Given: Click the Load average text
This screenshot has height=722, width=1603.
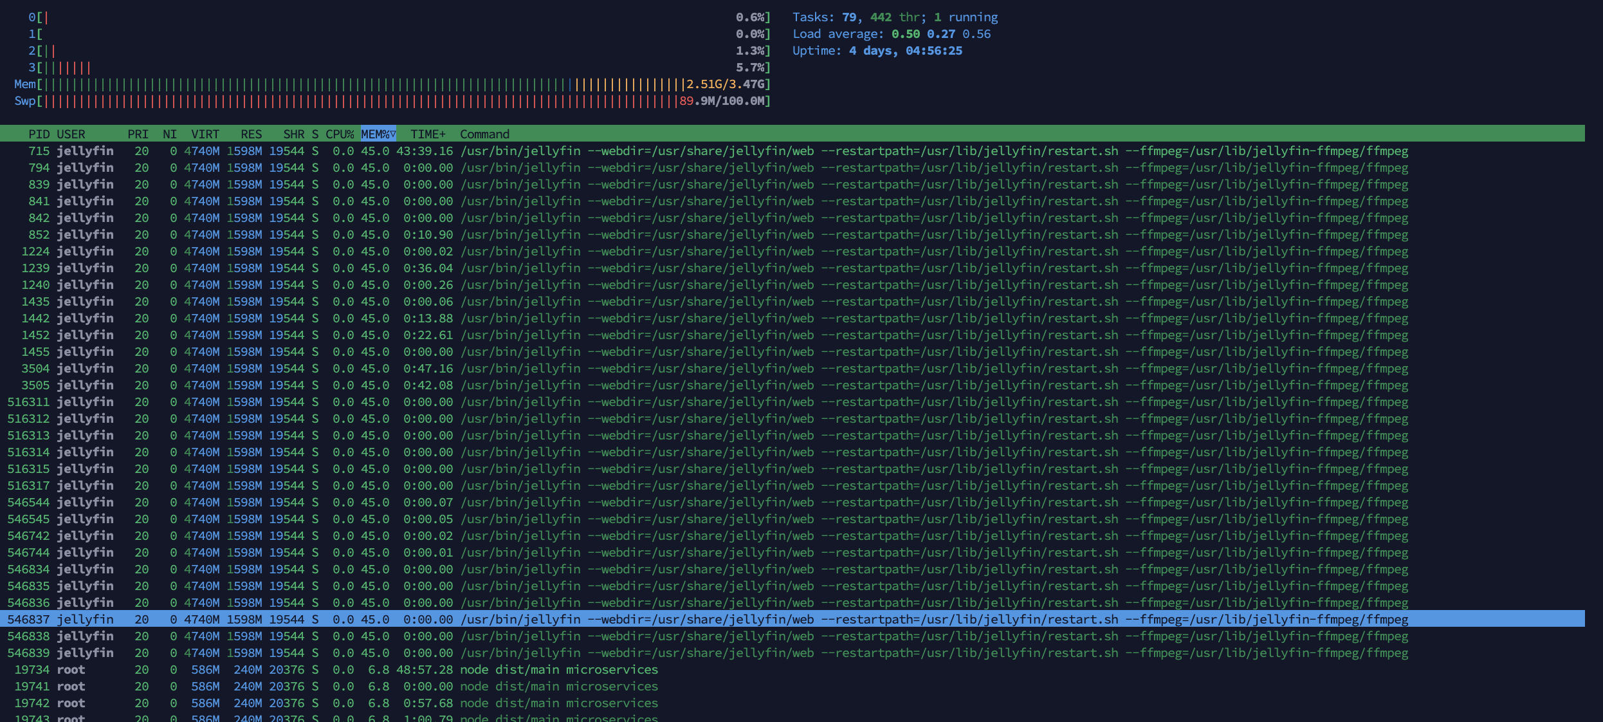Looking at the screenshot, I should (x=891, y=34).
